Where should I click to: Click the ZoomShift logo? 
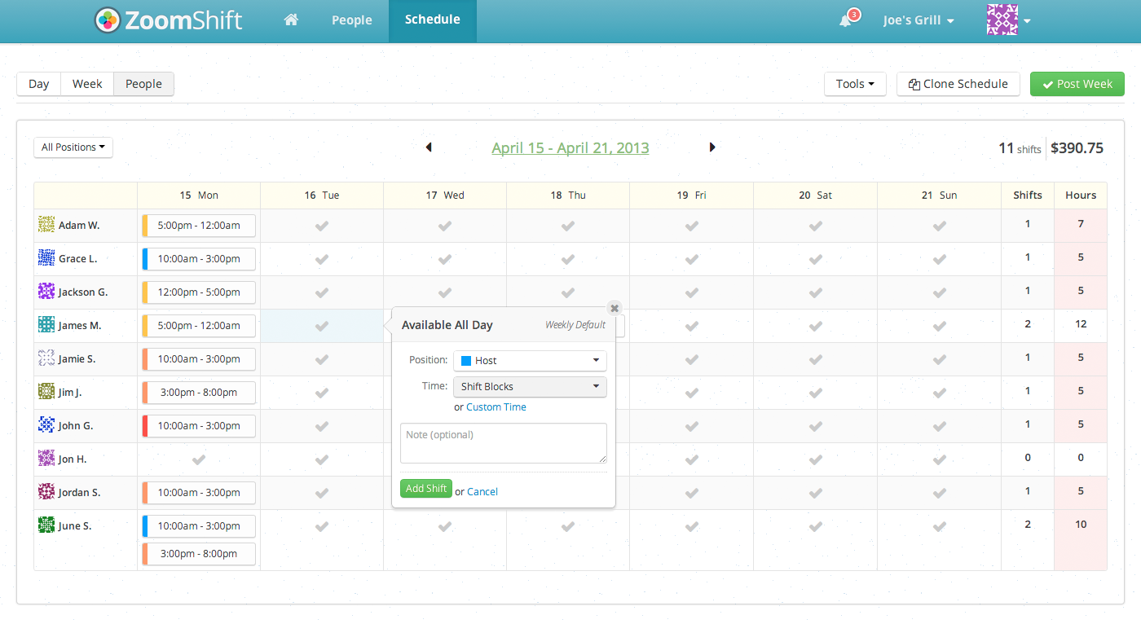click(169, 20)
